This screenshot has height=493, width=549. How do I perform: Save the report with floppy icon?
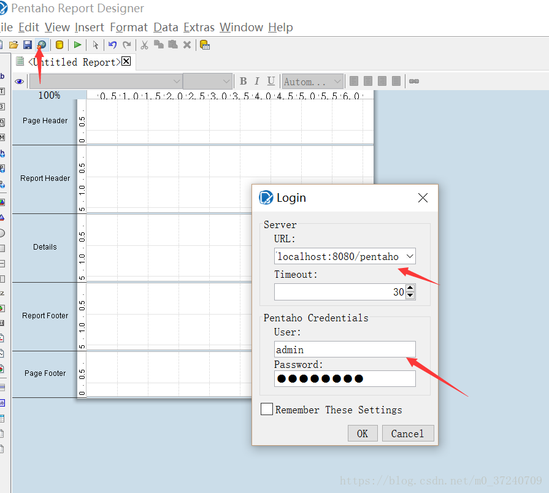28,45
